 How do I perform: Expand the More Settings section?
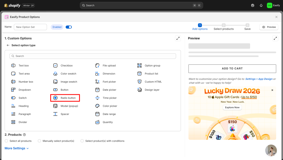[17, 148]
